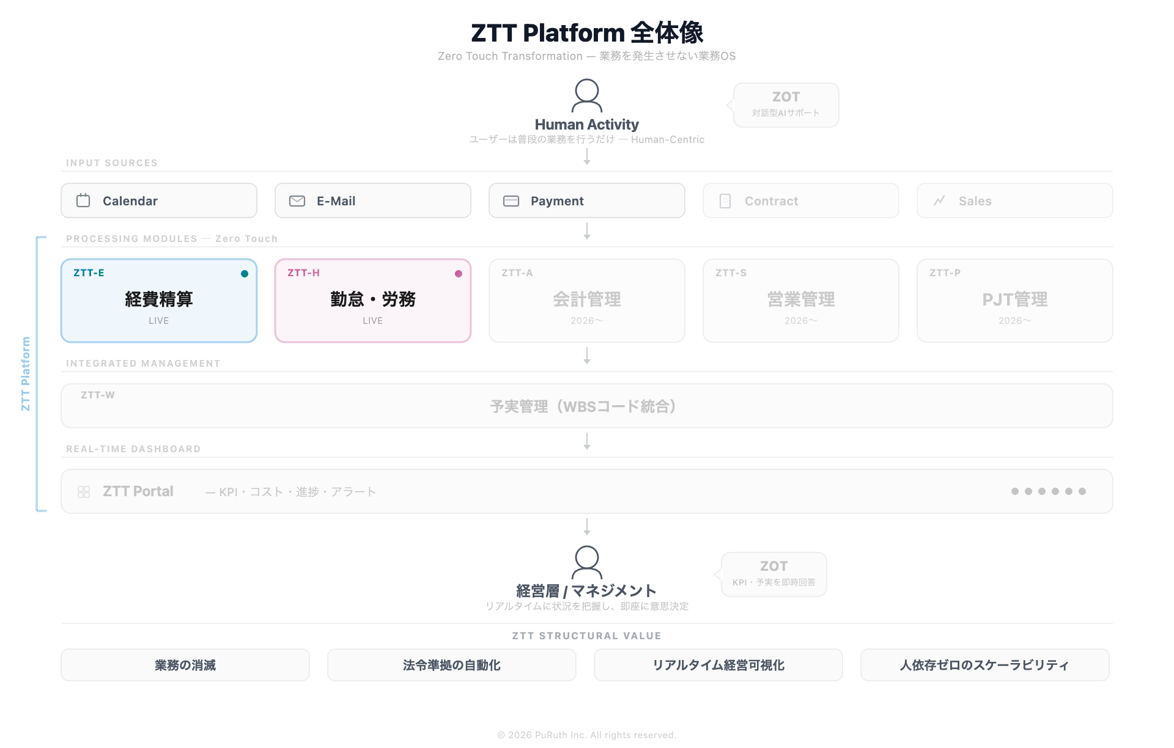Click the Human Activity person icon

click(x=586, y=96)
